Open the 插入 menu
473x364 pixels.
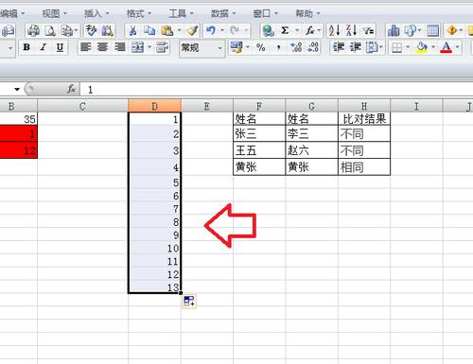click(96, 13)
